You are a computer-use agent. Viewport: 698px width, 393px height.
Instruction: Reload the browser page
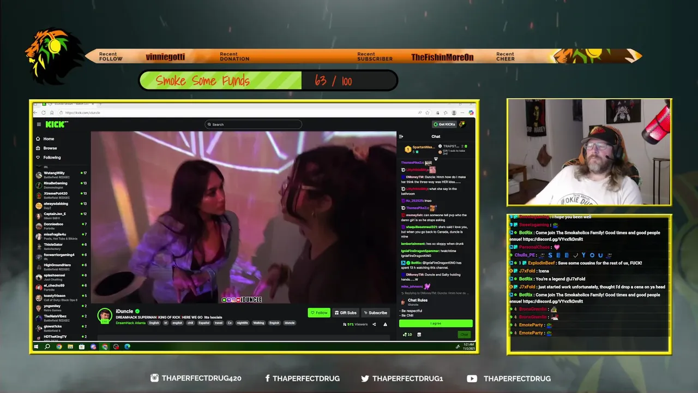pos(44,112)
